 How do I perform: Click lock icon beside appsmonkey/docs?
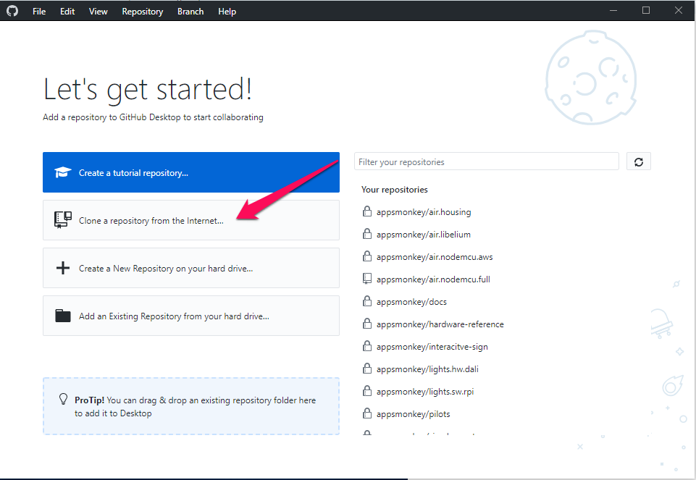pyautogui.click(x=367, y=300)
